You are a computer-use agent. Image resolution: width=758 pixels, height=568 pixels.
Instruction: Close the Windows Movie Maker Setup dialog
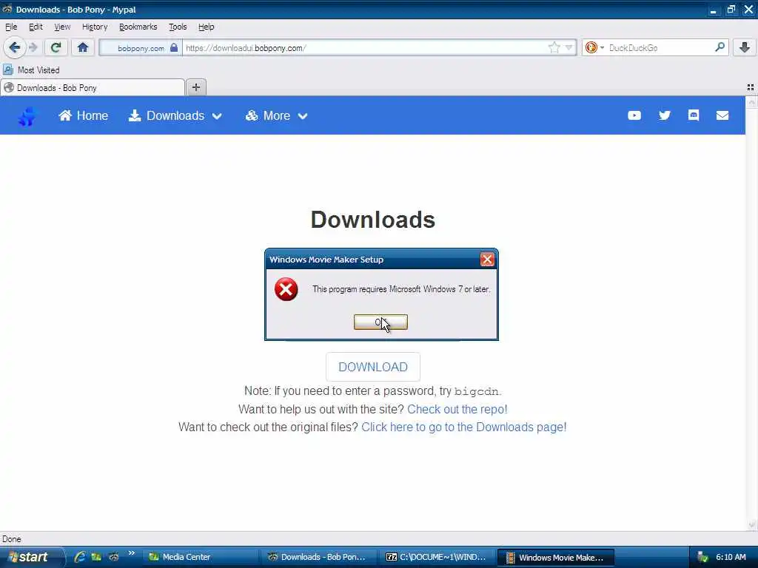[487, 260]
